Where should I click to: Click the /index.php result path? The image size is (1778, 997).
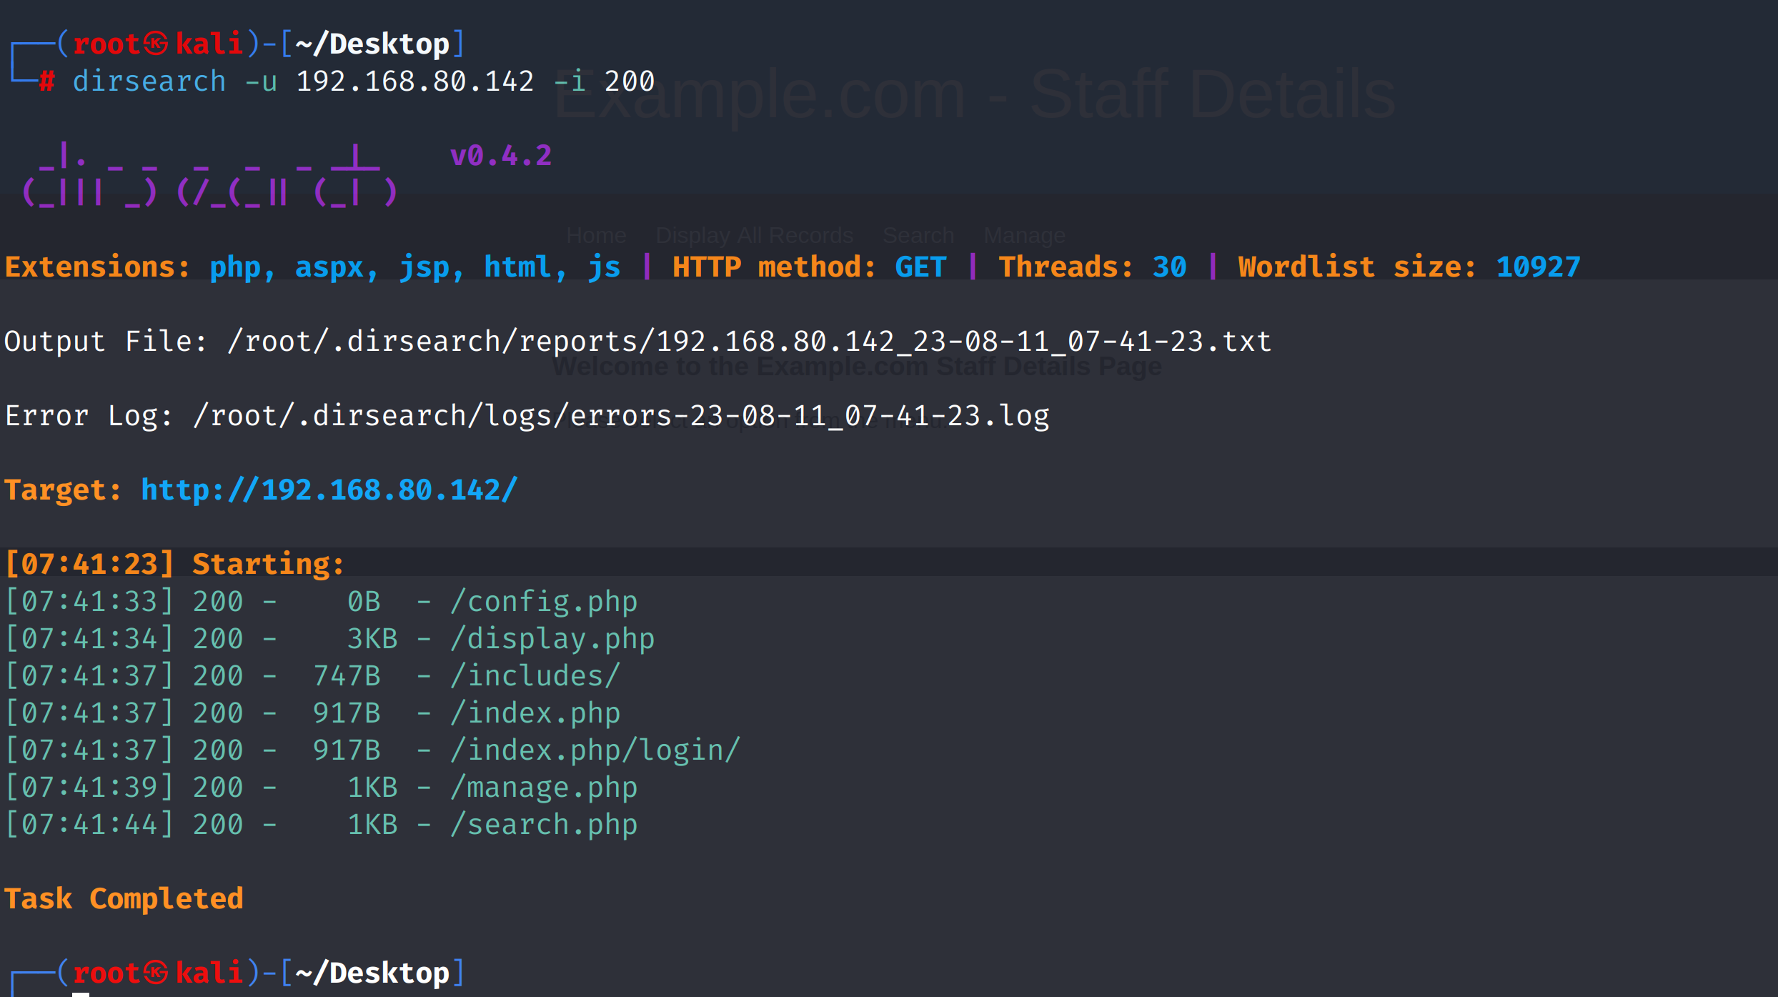535,713
